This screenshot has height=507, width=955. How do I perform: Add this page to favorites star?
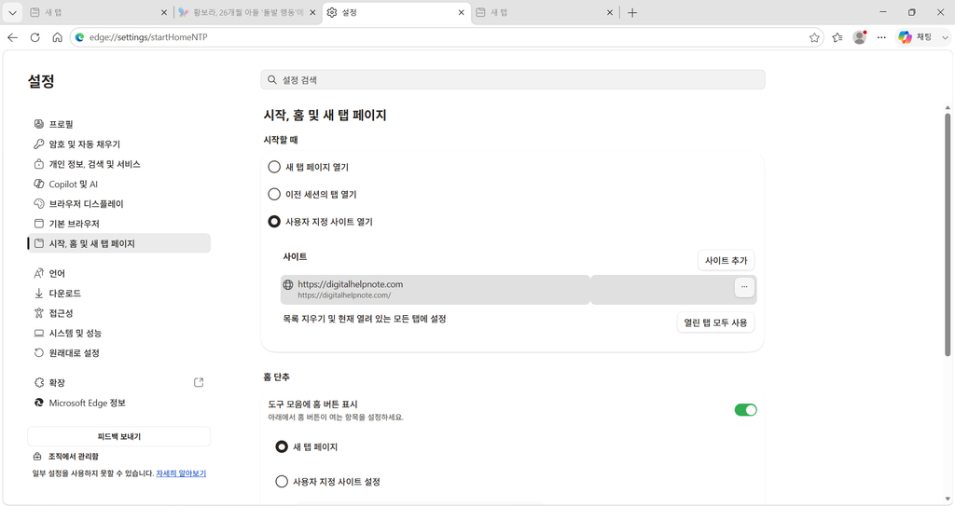(814, 37)
